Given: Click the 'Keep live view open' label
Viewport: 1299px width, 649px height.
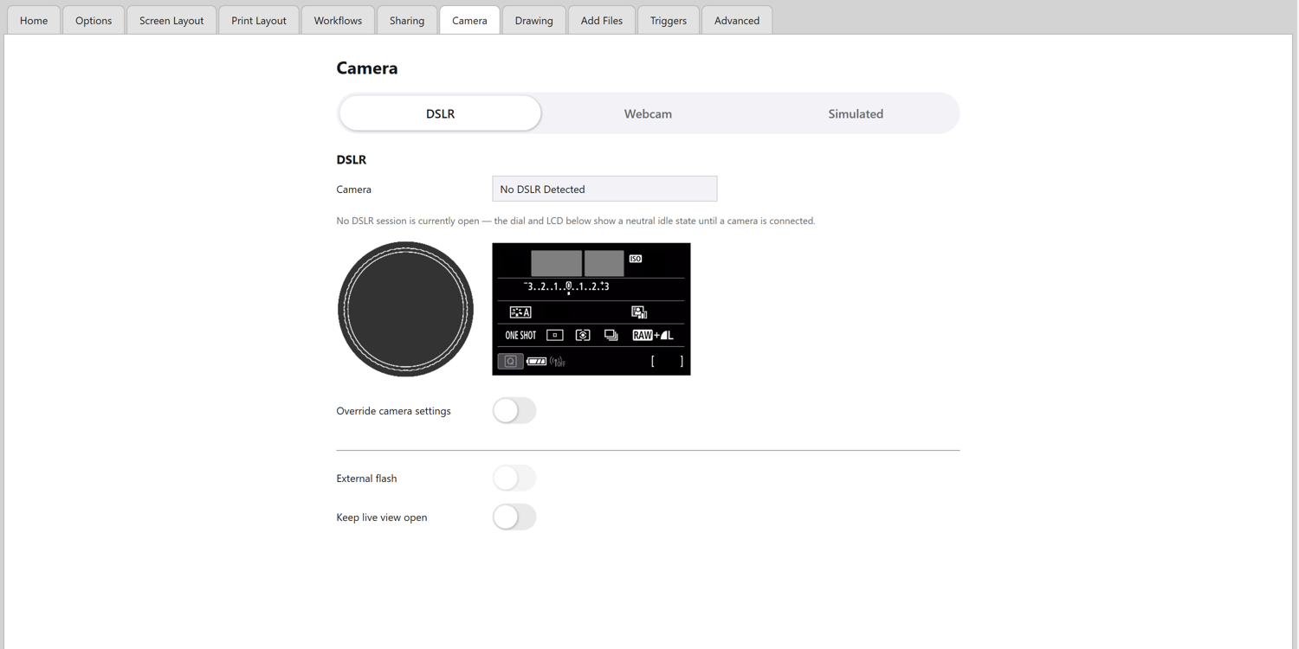Looking at the screenshot, I should (382, 517).
